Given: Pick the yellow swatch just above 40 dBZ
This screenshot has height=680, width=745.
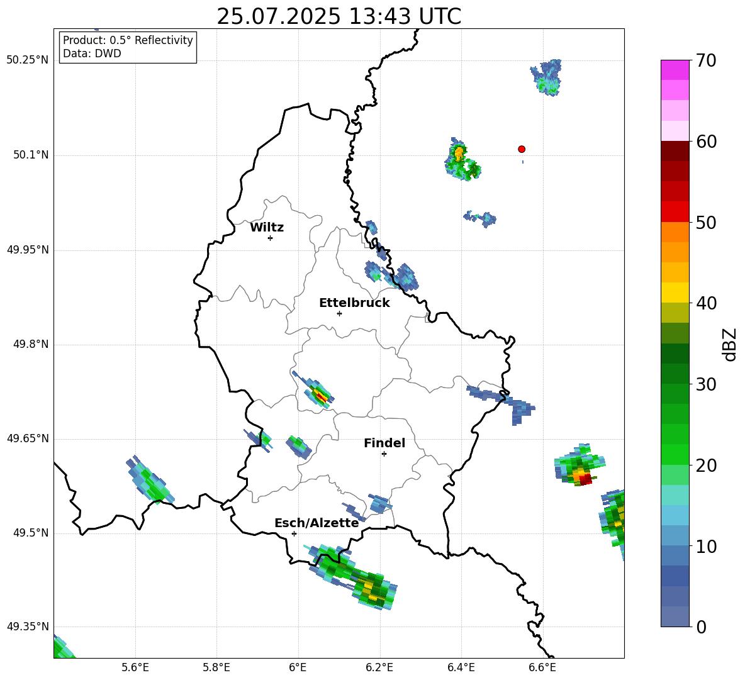Looking at the screenshot, I should (675, 293).
